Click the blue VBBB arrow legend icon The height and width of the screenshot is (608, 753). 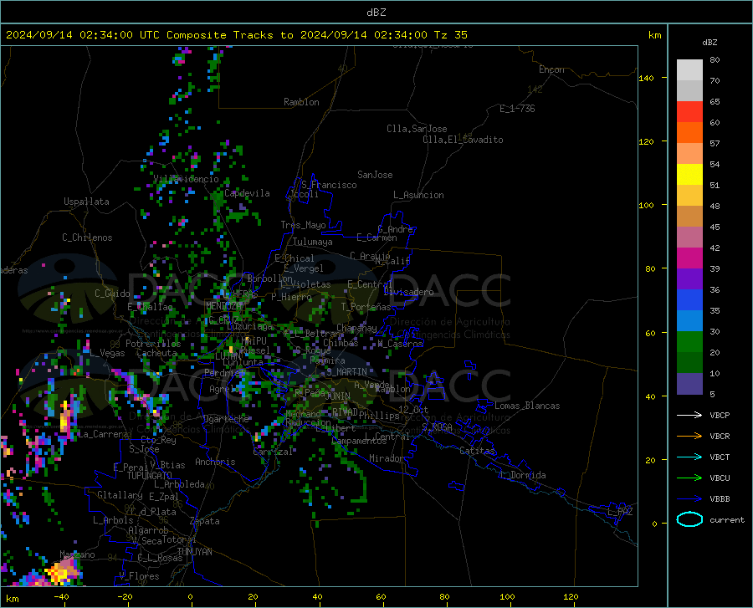tap(689, 499)
